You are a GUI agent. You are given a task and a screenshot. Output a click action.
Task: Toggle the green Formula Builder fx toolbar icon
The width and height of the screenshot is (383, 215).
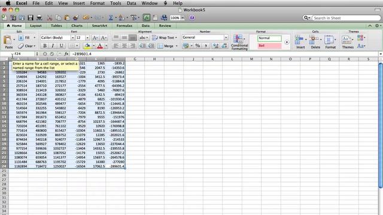click(x=147, y=18)
